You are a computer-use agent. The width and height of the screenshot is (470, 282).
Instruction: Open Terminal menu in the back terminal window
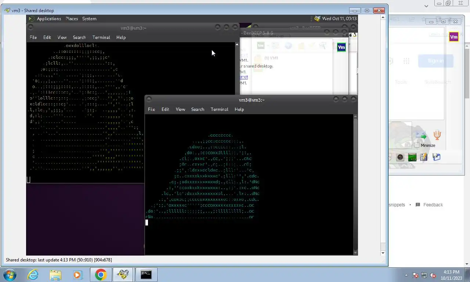(x=101, y=37)
